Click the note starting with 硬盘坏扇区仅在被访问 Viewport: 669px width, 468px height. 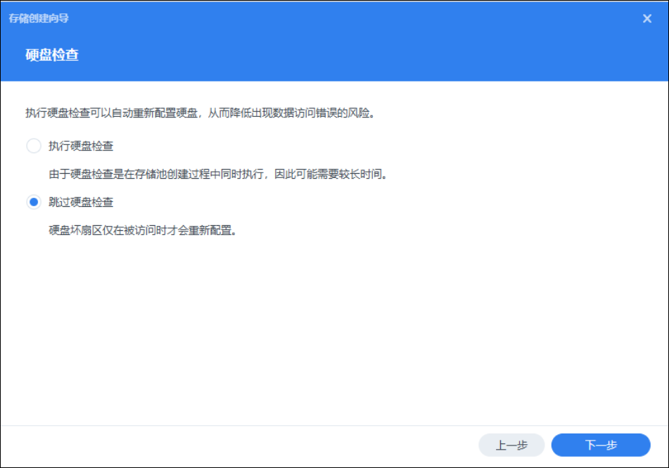141,230
